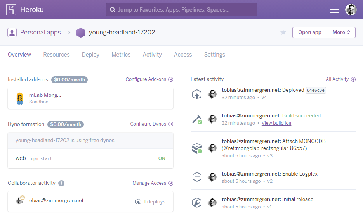The height and width of the screenshot is (222, 363).
Task: Click the breadcrumb chevron separator
Action: (x=69, y=33)
